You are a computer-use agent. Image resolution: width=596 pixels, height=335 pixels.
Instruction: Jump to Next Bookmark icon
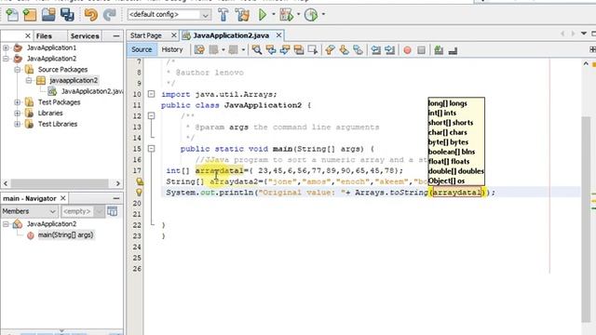point(344,49)
